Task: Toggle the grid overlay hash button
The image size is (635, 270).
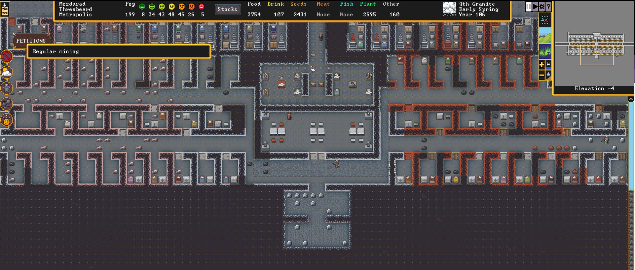Action: [548, 64]
